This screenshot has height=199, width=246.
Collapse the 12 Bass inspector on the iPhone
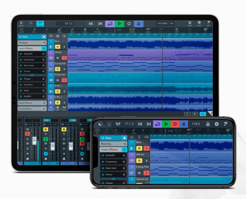124,138
